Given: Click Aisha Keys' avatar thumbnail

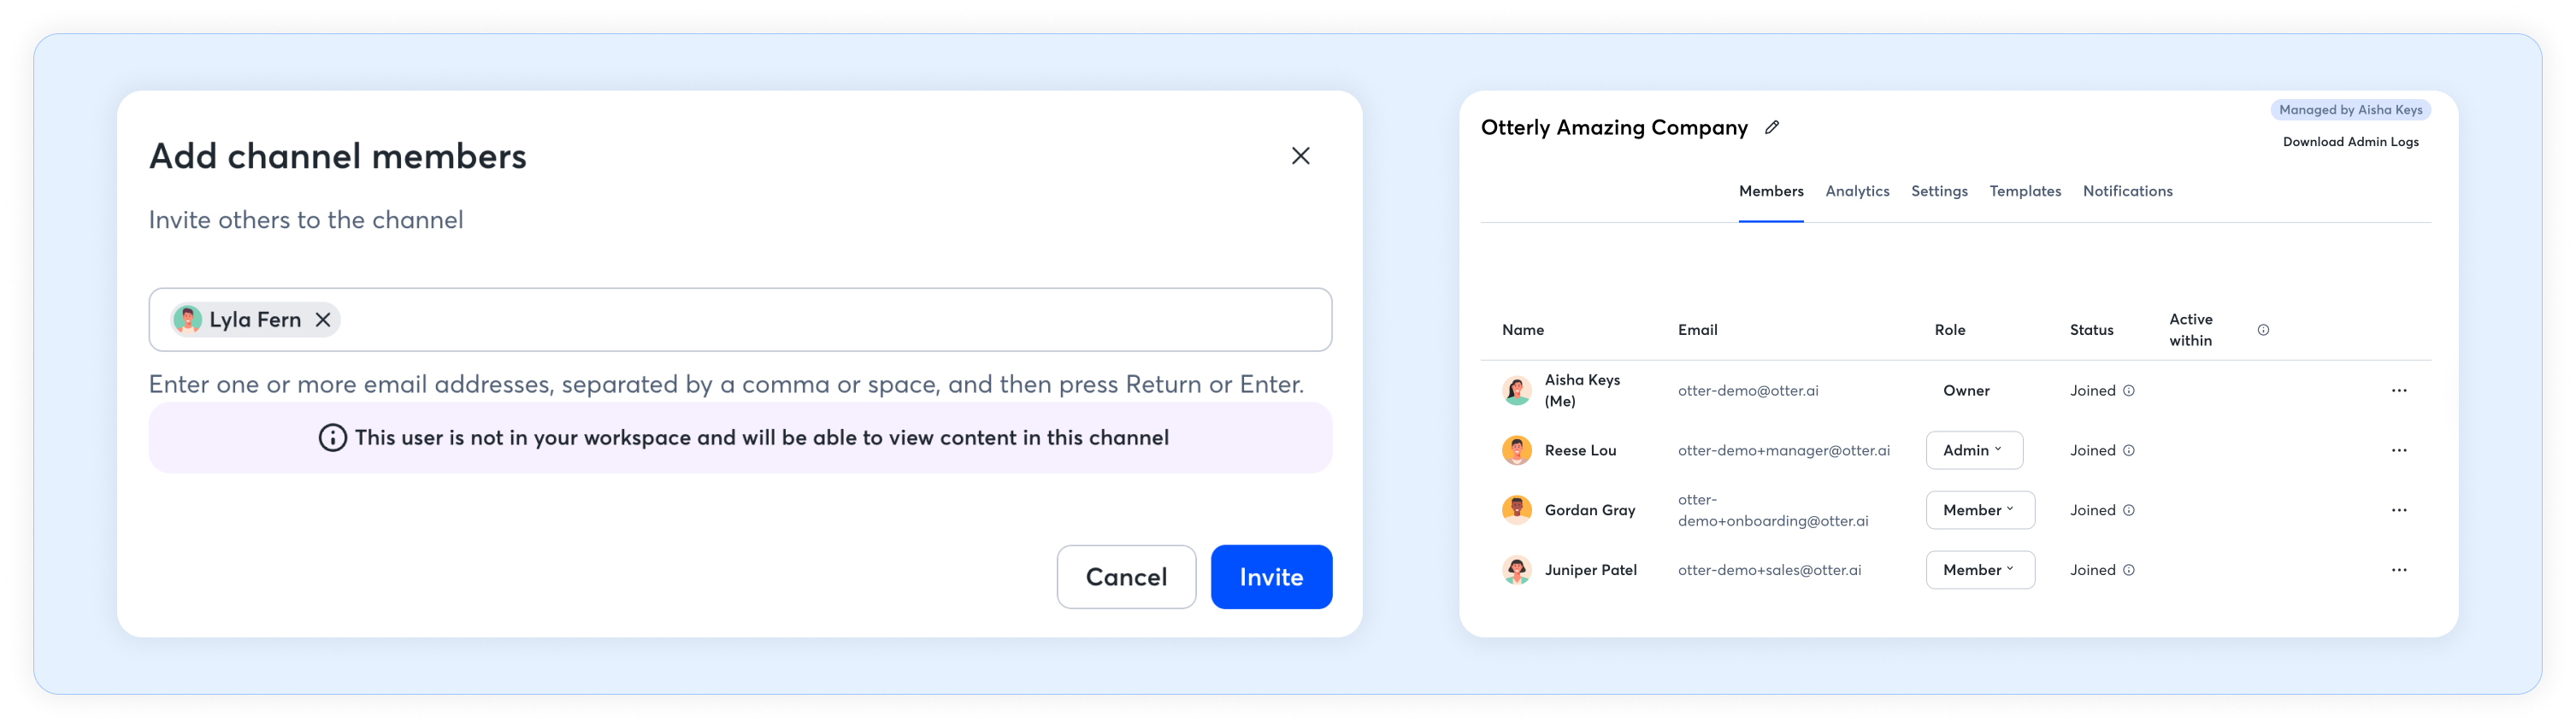Looking at the screenshot, I should 1516,391.
